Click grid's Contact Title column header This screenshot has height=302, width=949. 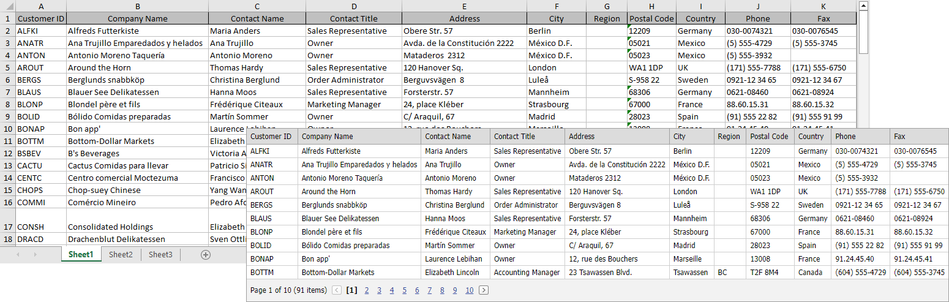527,137
